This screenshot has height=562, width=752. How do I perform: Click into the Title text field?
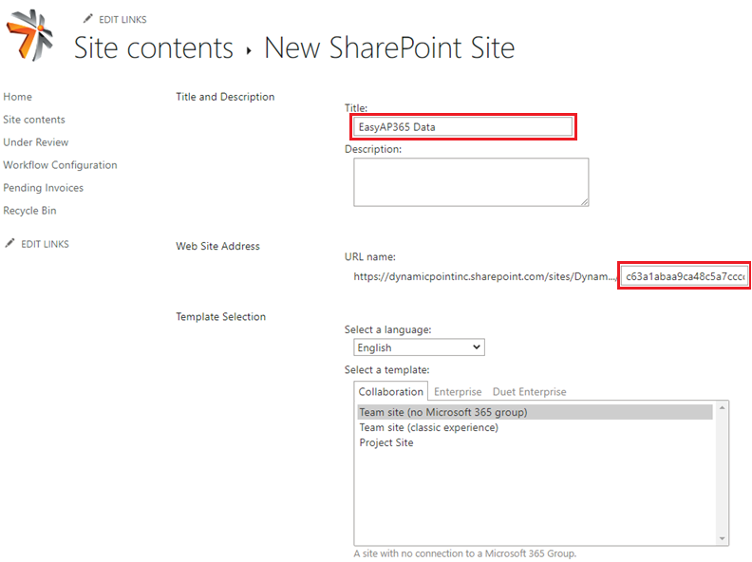463,126
